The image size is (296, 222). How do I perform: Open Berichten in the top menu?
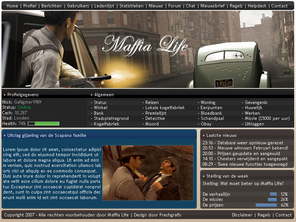(x=51, y=6)
